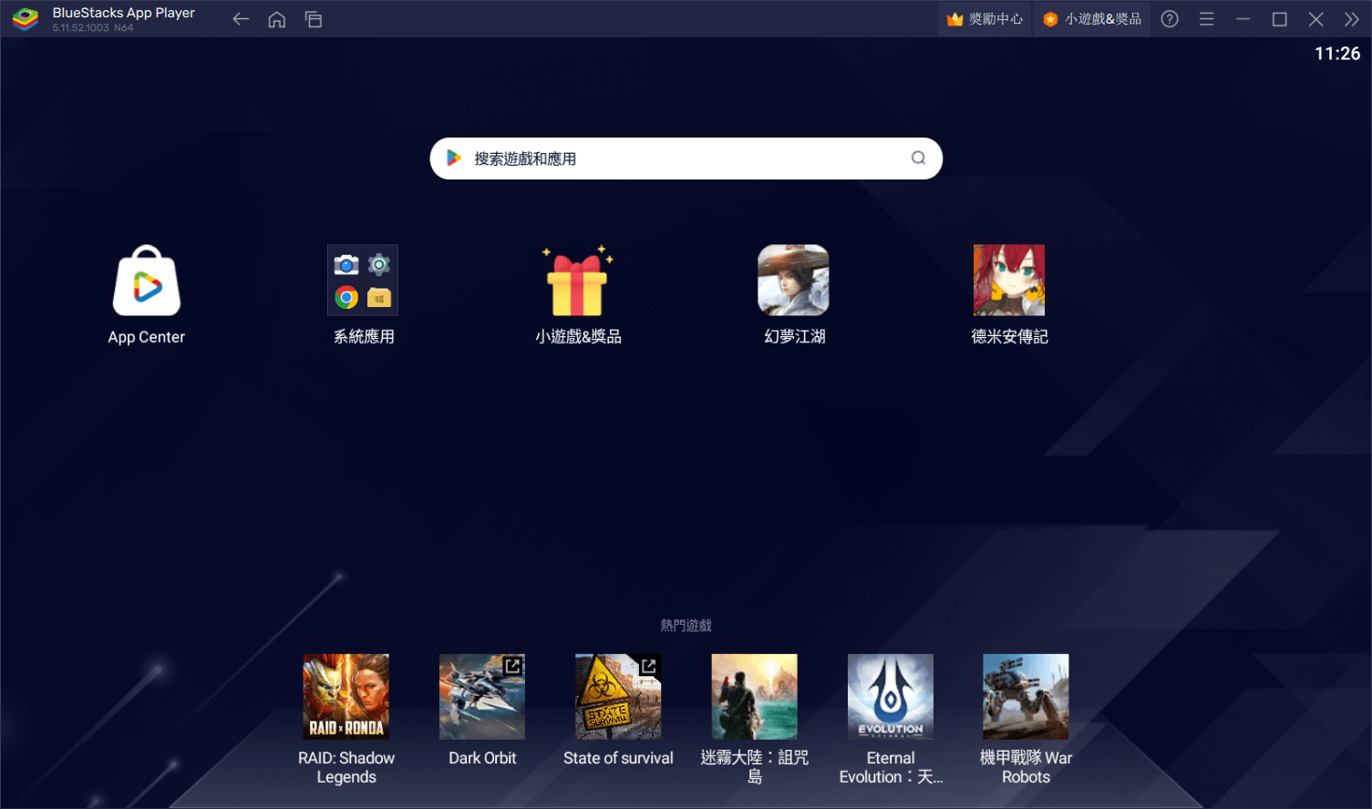Screen dimensions: 1372x809
Task: Click the Dark Orbit label text
Action: click(482, 758)
